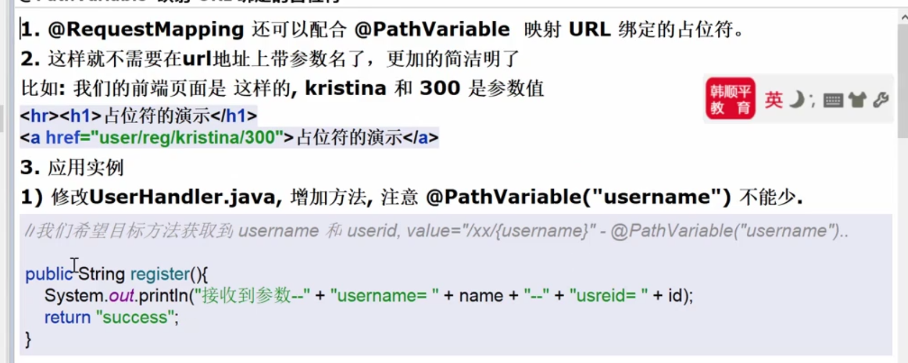The image size is (908, 363).
Task: Toggle the 英 English input mode indicator
Action: tap(773, 100)
